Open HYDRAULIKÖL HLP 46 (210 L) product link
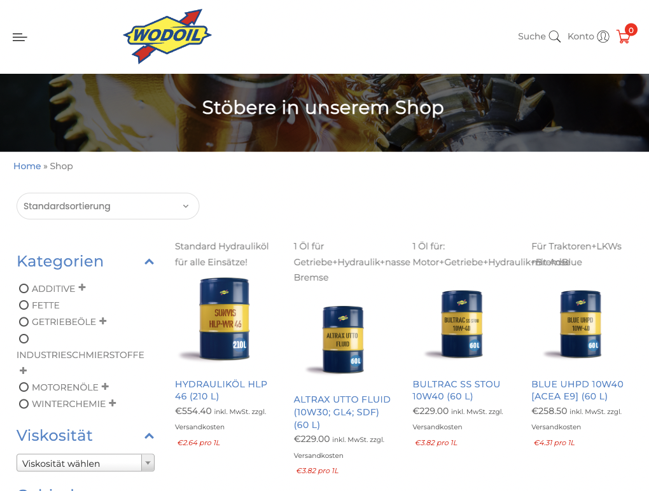 click(221, 390)
